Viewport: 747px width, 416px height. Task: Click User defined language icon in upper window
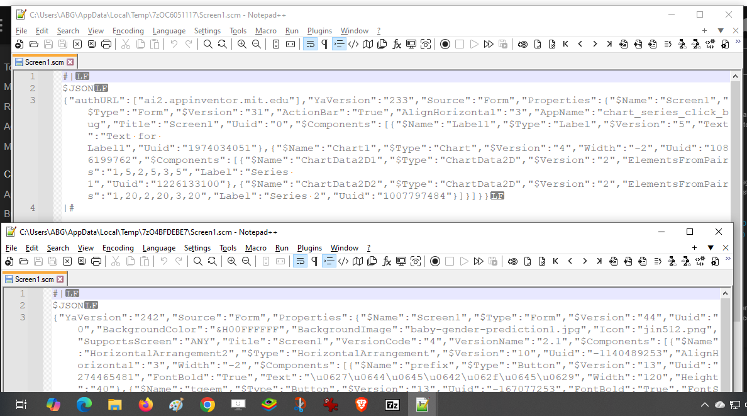(x=353, y=44)
